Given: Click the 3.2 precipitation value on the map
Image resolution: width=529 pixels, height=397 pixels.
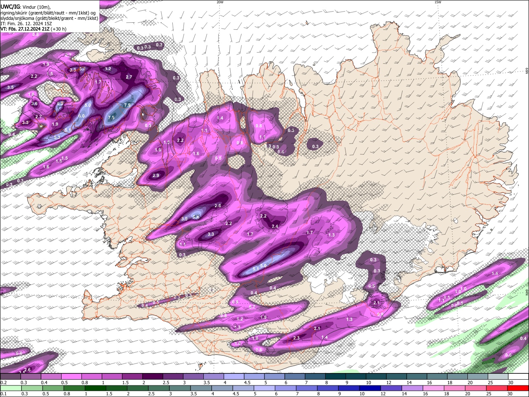Looking at the screenshot, I should click(x=108, y=69).
